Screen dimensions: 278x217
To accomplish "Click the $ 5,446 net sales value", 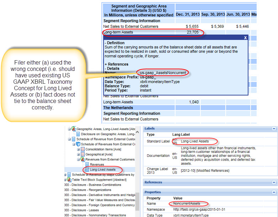I will point(242,26).
